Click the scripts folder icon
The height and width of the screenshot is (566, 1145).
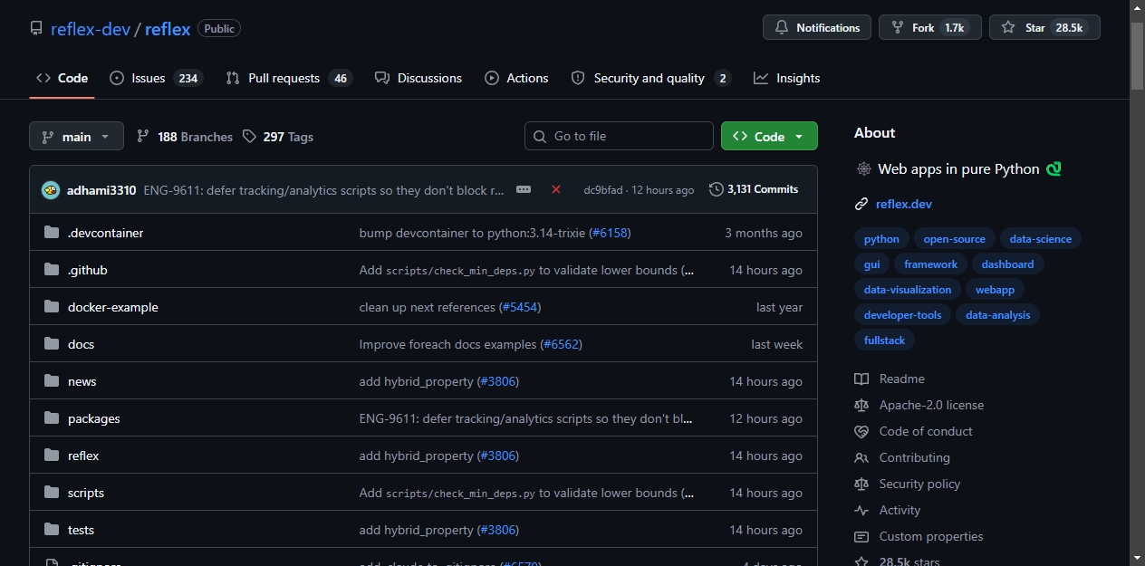(x=52, y=493)
